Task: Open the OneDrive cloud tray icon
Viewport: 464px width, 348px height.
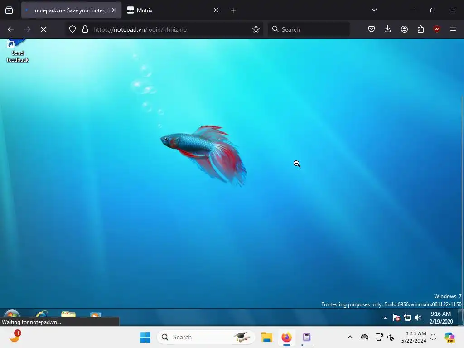Action: coord(365,337)
